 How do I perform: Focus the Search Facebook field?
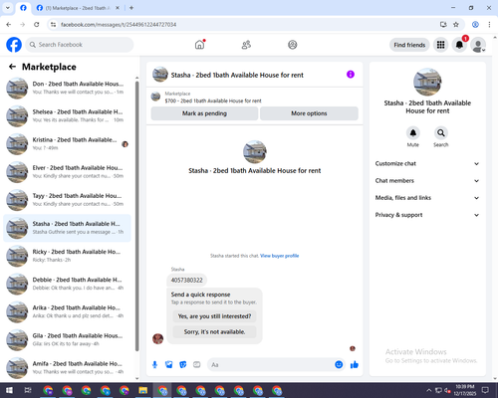tap(80, 45)
